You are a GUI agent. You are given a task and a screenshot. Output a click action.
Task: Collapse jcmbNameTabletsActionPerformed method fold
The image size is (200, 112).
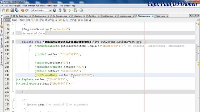[x=13, y=42]
